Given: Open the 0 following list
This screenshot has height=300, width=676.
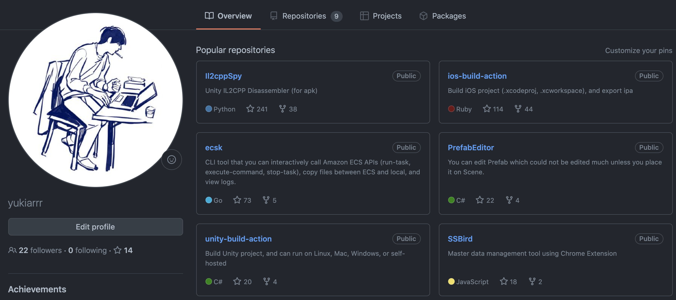Looking at the screenshot, I should [87, 250].
